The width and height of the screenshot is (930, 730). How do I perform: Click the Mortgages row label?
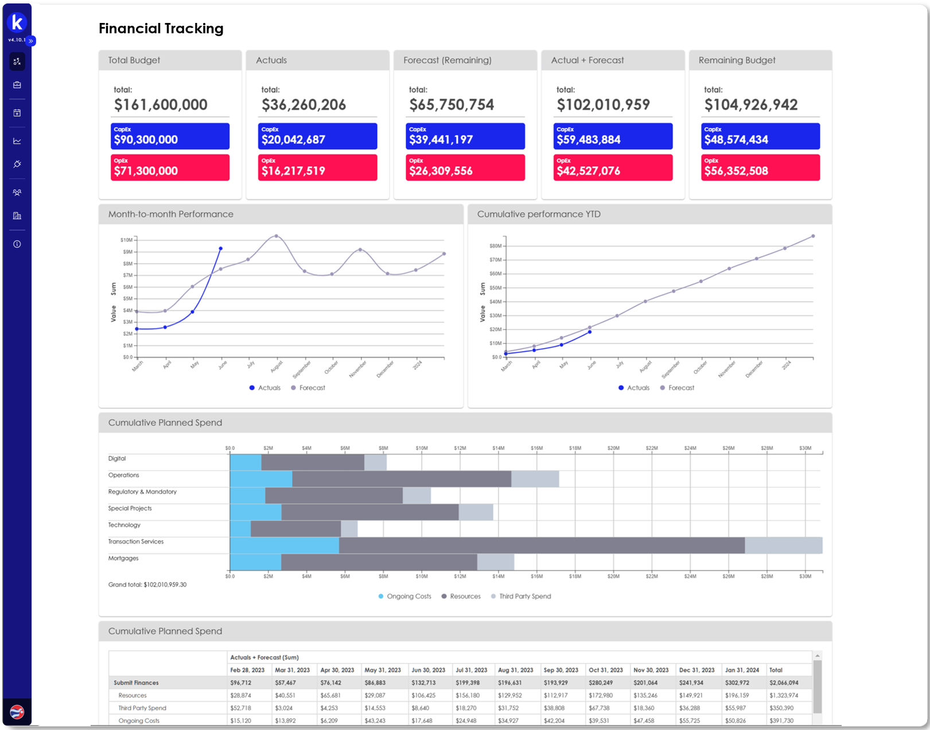tap(123, 558)
